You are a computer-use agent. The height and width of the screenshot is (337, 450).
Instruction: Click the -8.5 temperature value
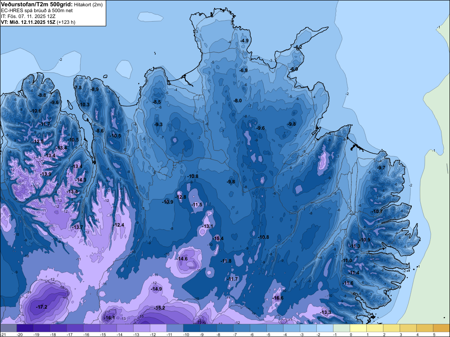[x=157, y=102]
